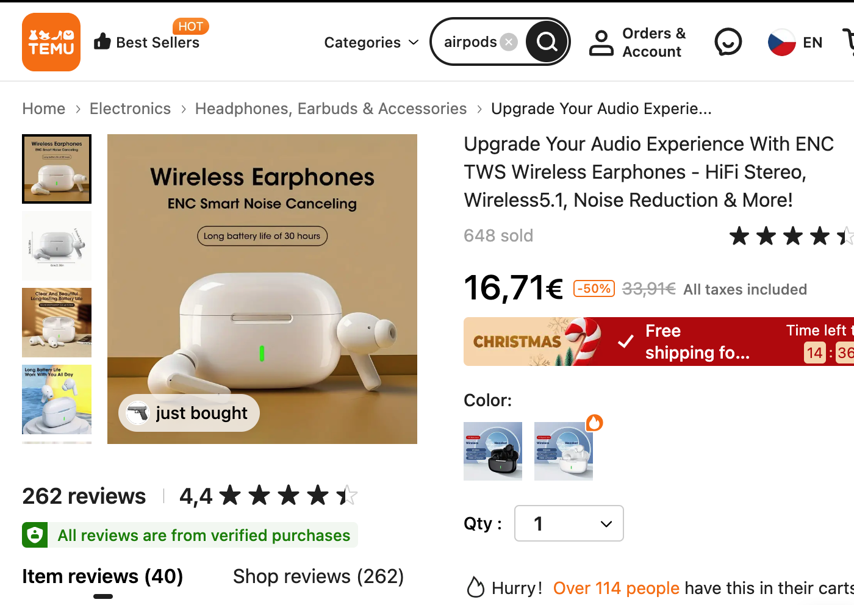Click the just bought gun avatar
This screenshot has width=854, height=605.
pyautogui.click(x=138, y=413)
